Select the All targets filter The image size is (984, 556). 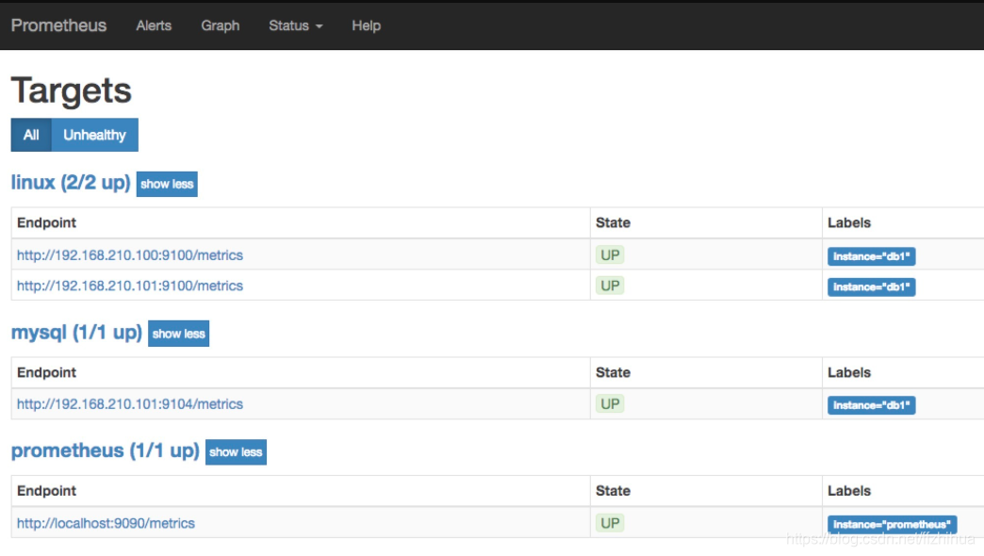(x=31, y=135)
